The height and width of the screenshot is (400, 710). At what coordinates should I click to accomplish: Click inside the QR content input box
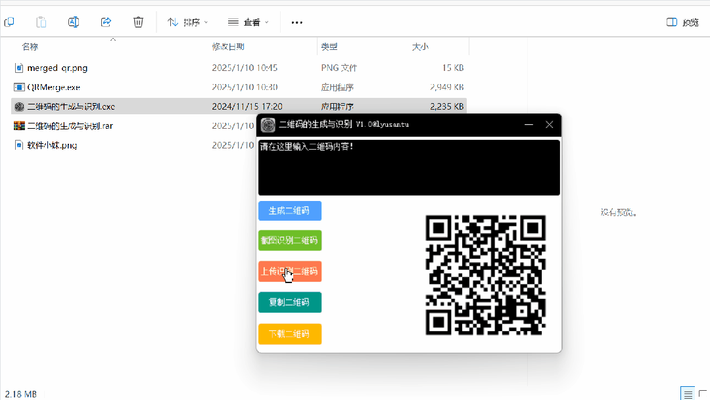point(409,167)
